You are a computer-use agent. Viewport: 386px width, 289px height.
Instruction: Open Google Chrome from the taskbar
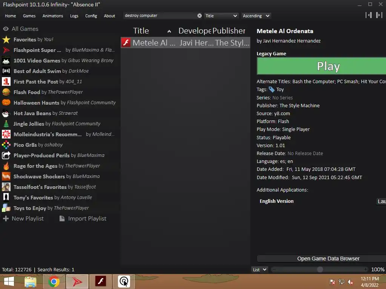54,281
